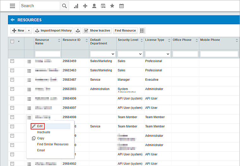This screenshot has width=240, height=166.
Task: Open the user profile icon
Action: 94,6
